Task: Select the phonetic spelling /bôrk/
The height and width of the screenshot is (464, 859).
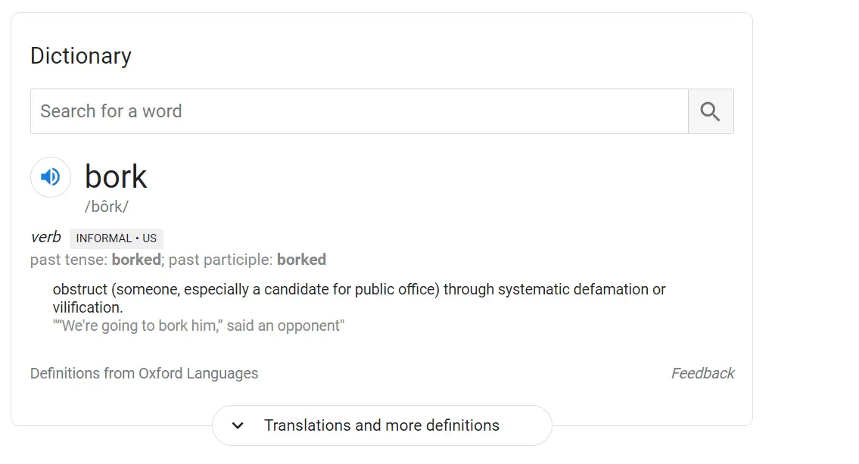Action: pos(107,207)
